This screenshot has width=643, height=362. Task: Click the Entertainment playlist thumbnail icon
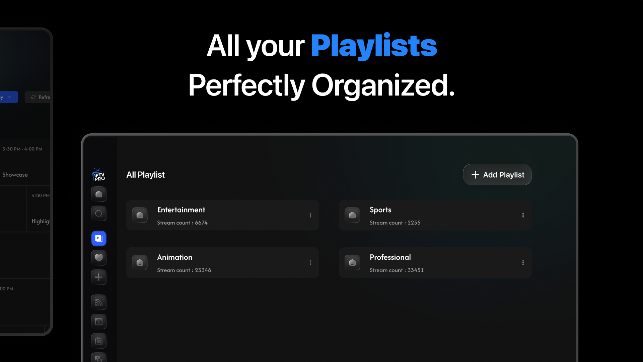(140, 215)
